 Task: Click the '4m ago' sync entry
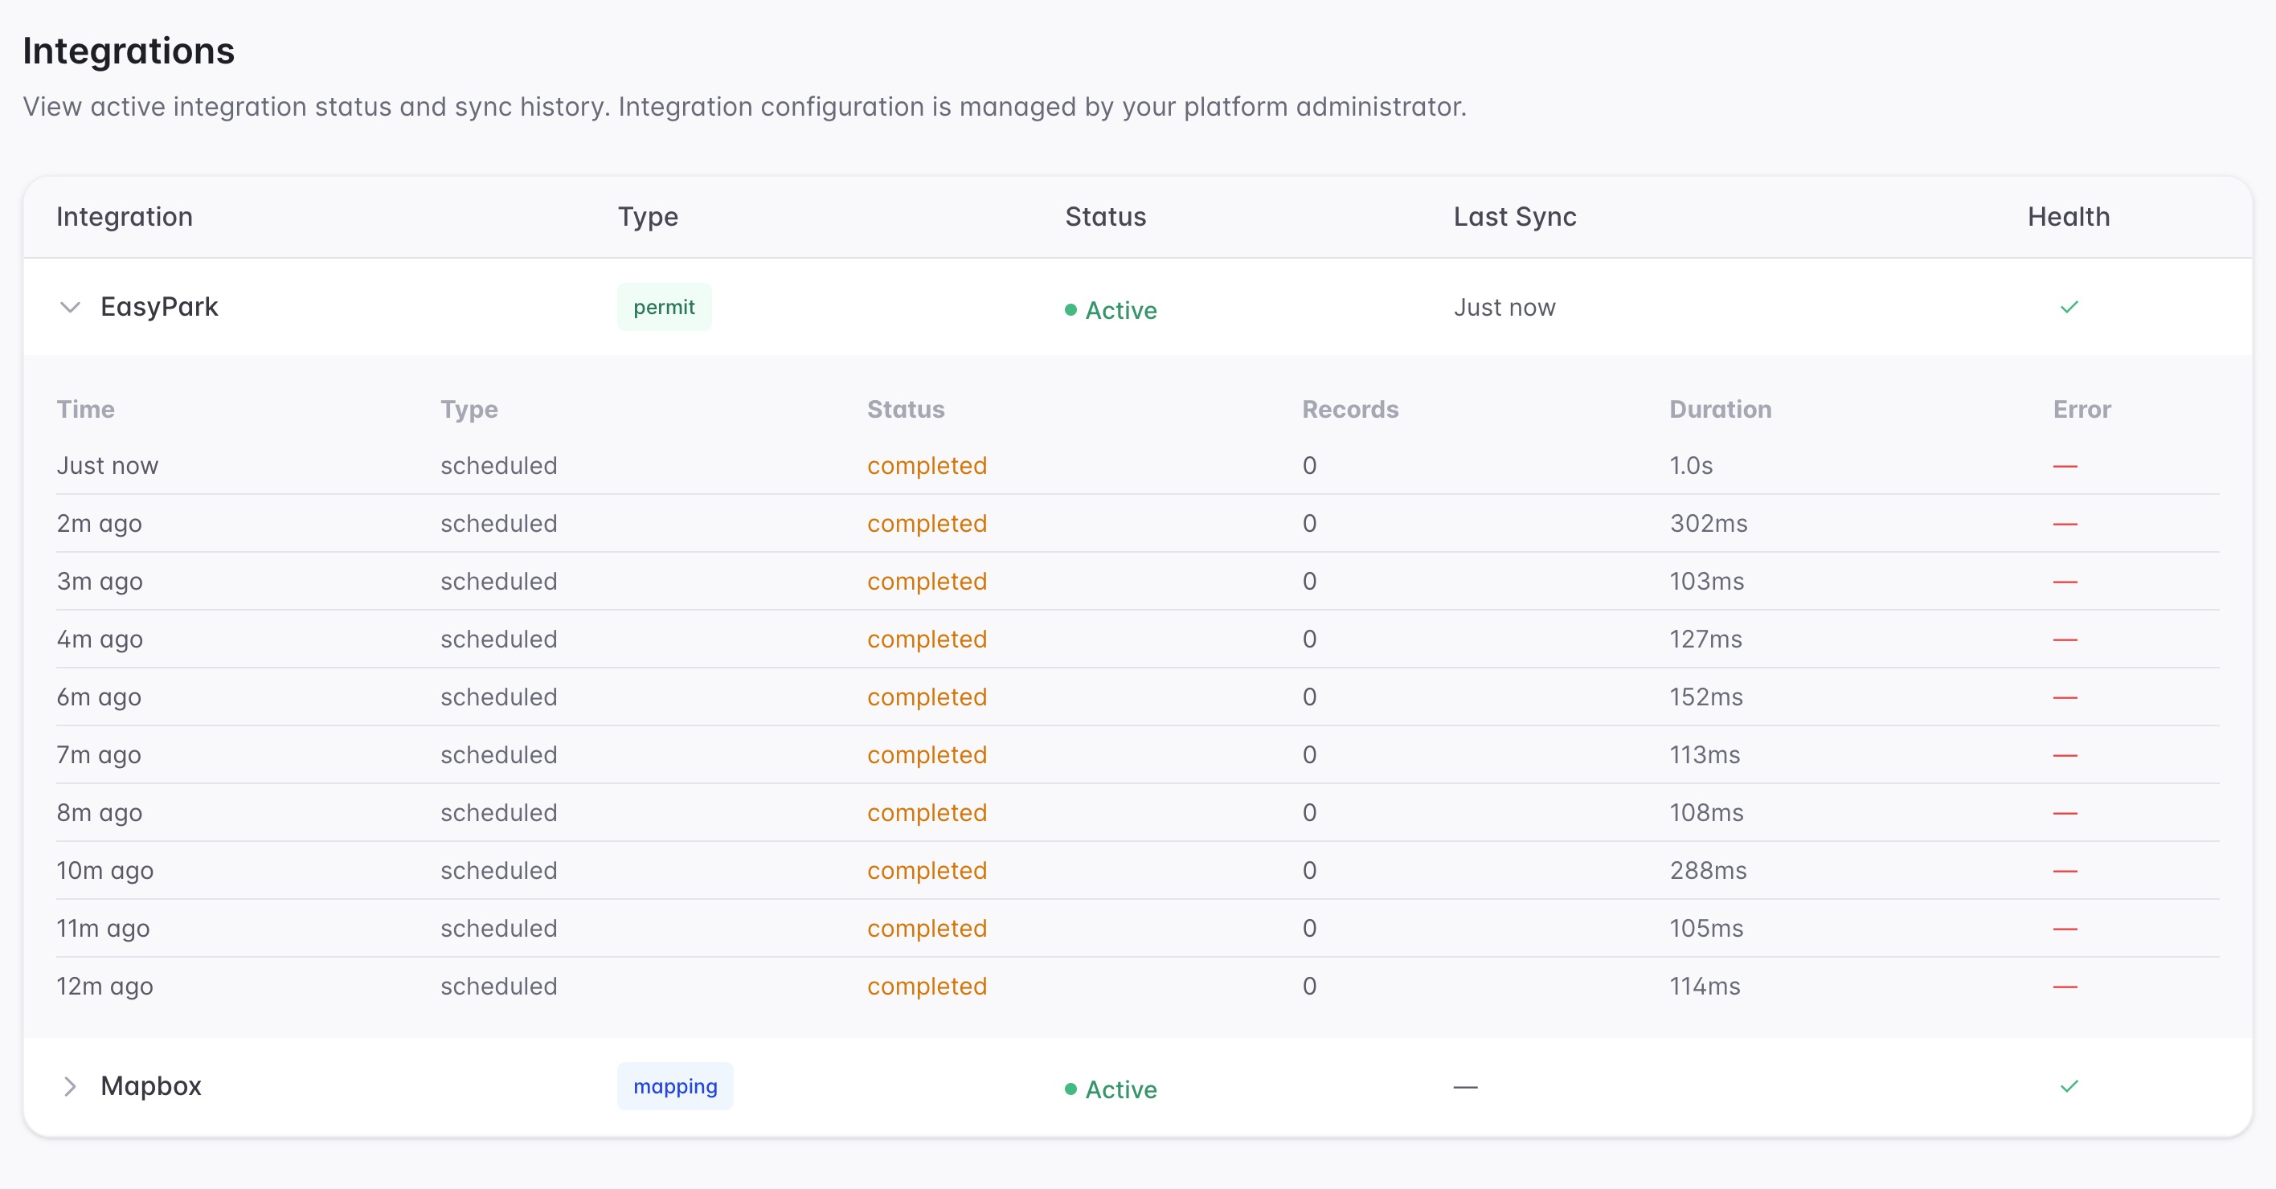pyautogui.click(x=100, y=639)
